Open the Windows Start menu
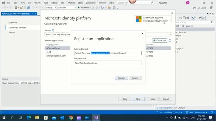The image size is (216, 121). pos(4,118)
